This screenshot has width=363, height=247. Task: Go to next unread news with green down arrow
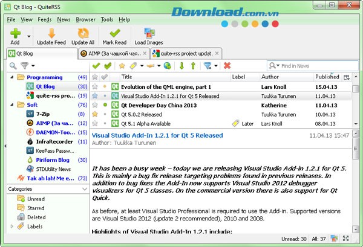click(x=181, y=65)
